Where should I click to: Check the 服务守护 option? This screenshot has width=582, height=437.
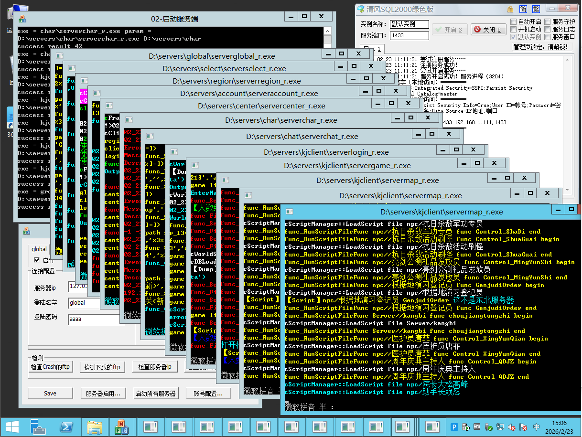(547, 22)
